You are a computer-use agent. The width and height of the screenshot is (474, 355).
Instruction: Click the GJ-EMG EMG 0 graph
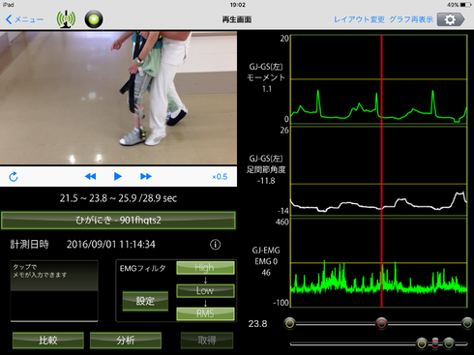click(379, 263)
